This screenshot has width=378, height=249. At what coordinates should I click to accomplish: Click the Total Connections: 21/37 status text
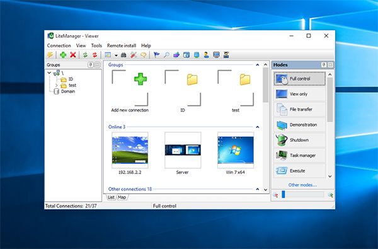click(x=71, y=206)
